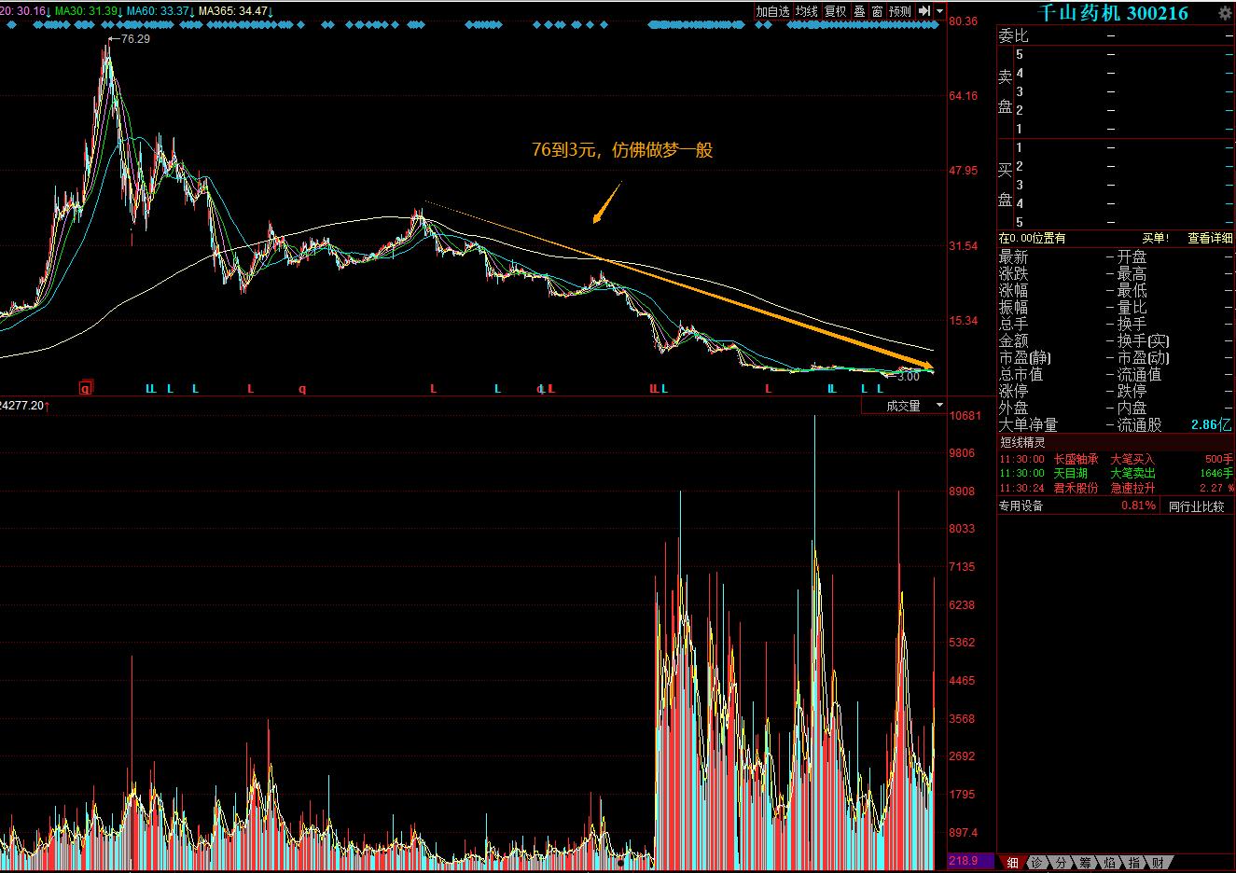Image resolution: width=1236 pixels, height=873 pixels.
Task: Click the 大单净量 label
Action: [1028, 424]
